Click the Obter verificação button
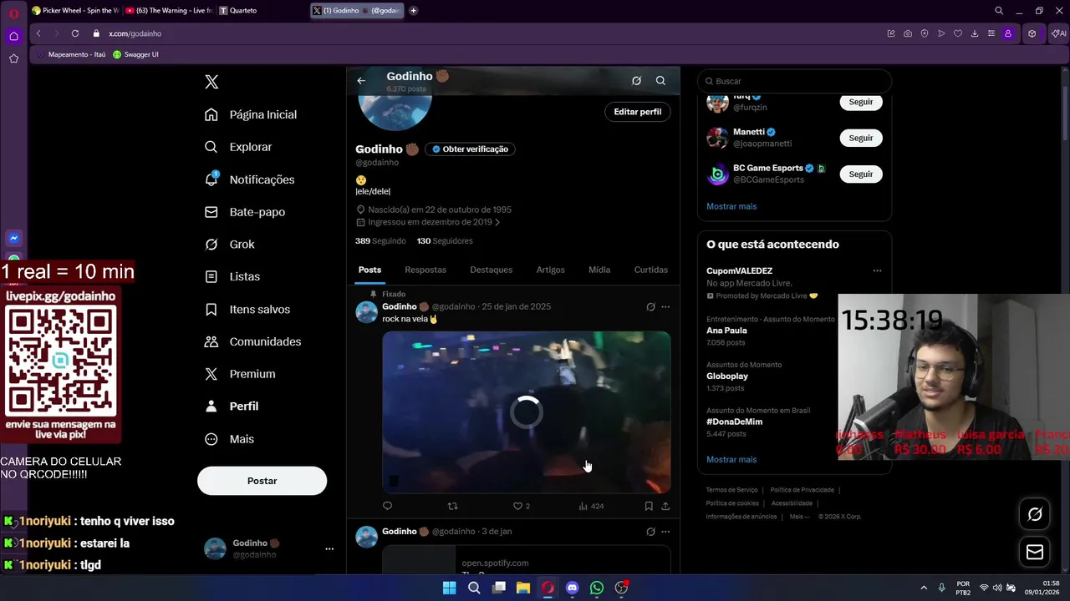Image resolution: width=1070 pixels, height=601 pixels. click(x=470, y=149)
